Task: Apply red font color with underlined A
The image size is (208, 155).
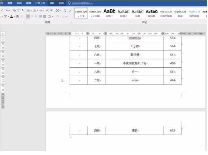Action: [x=12, y=17]
